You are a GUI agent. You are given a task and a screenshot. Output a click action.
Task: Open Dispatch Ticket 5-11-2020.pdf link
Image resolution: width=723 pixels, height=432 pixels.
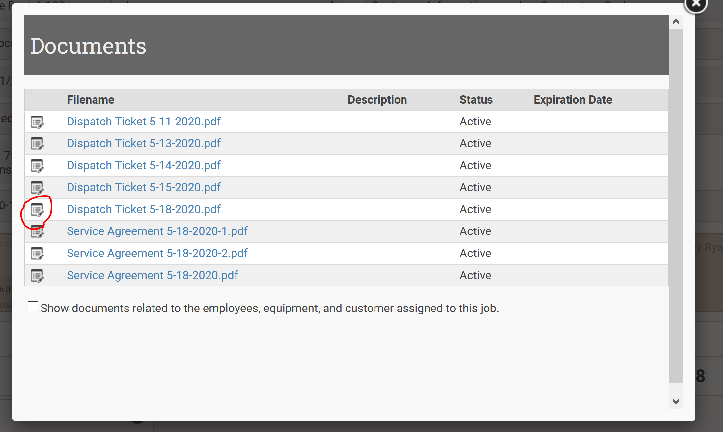tap(144, 121)
